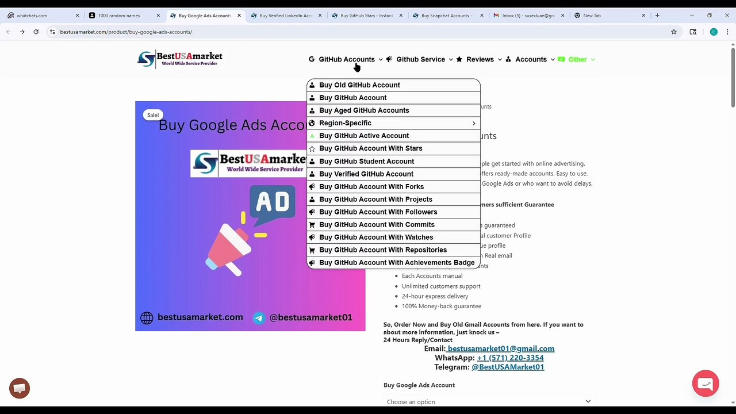Open the browser profile avatar
This screenshot has width=736, height=414.
coord(714,32)
